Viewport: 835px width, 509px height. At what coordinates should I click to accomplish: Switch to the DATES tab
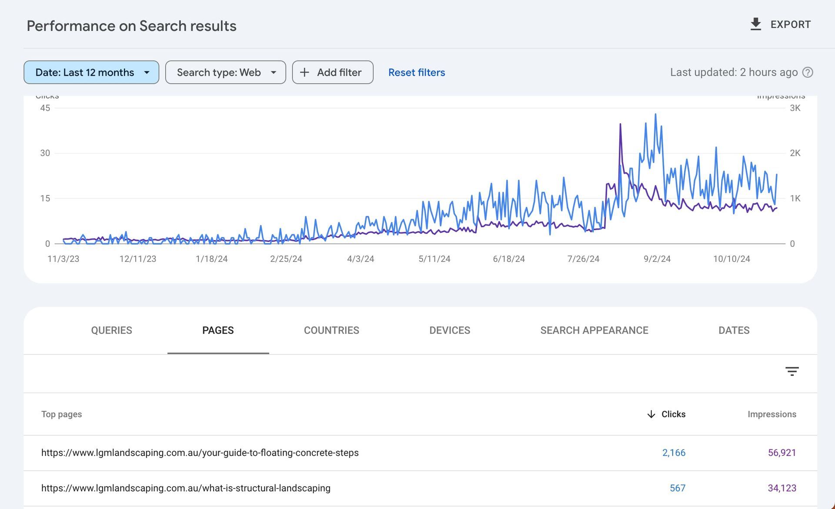click(x=733, y=330)
